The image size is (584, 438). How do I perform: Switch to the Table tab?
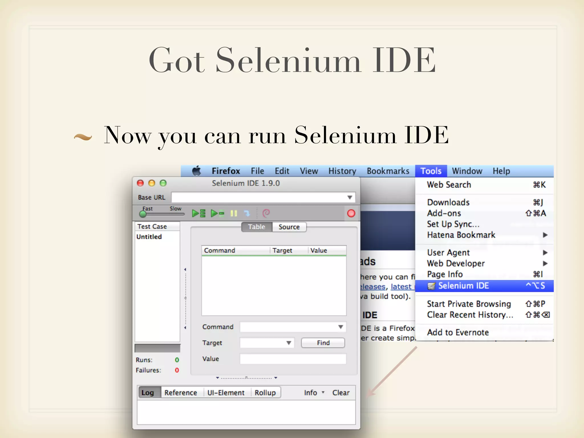pos(257,227)
